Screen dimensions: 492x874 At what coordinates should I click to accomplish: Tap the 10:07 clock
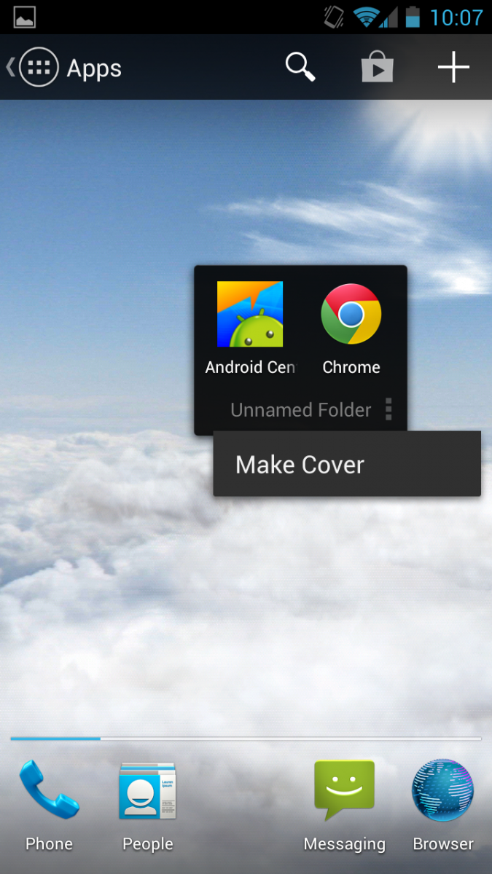(456, 17)
